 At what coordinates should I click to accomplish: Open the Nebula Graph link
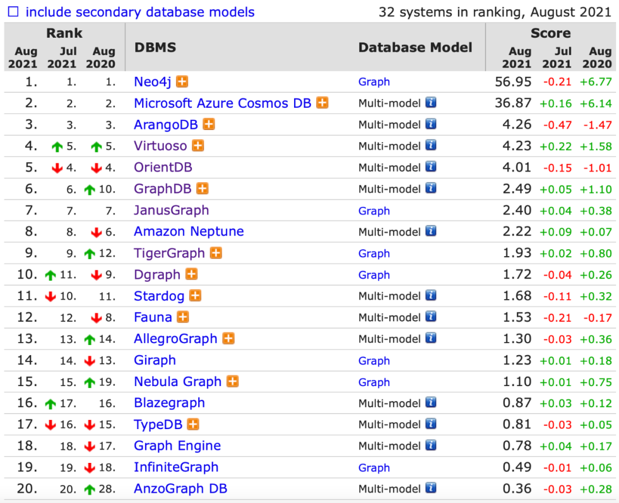point(178,382)
